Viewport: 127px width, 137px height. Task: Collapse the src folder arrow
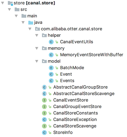pyautogui.click(x=10, y=10)
